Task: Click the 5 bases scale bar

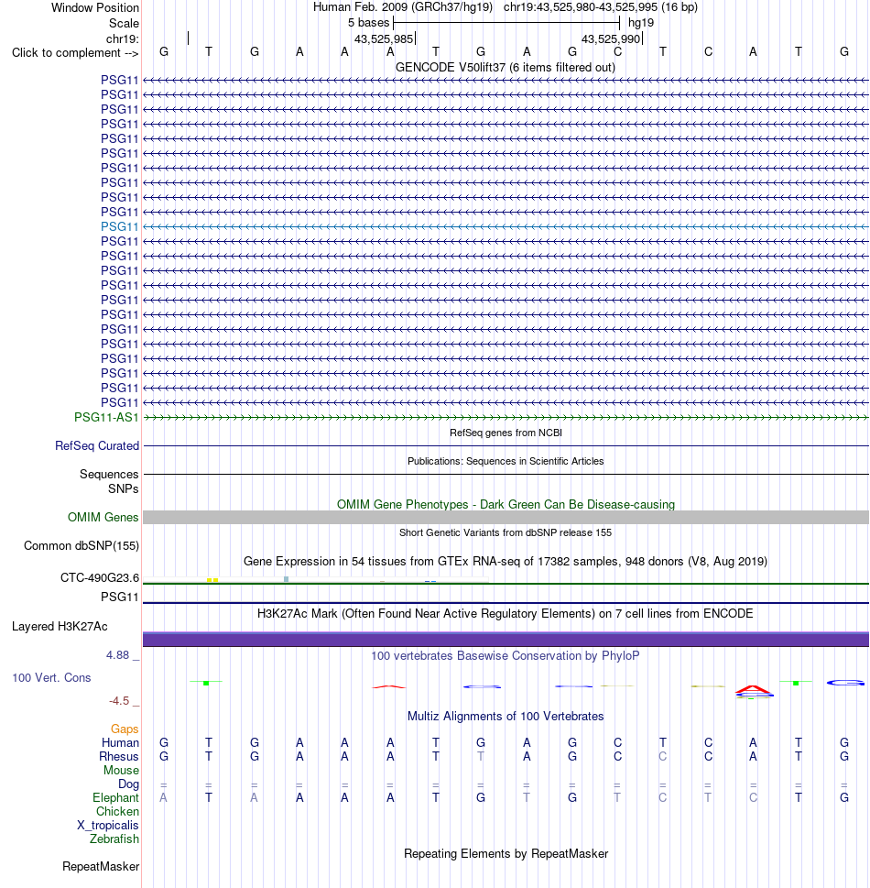Action: tap(506, 23)
